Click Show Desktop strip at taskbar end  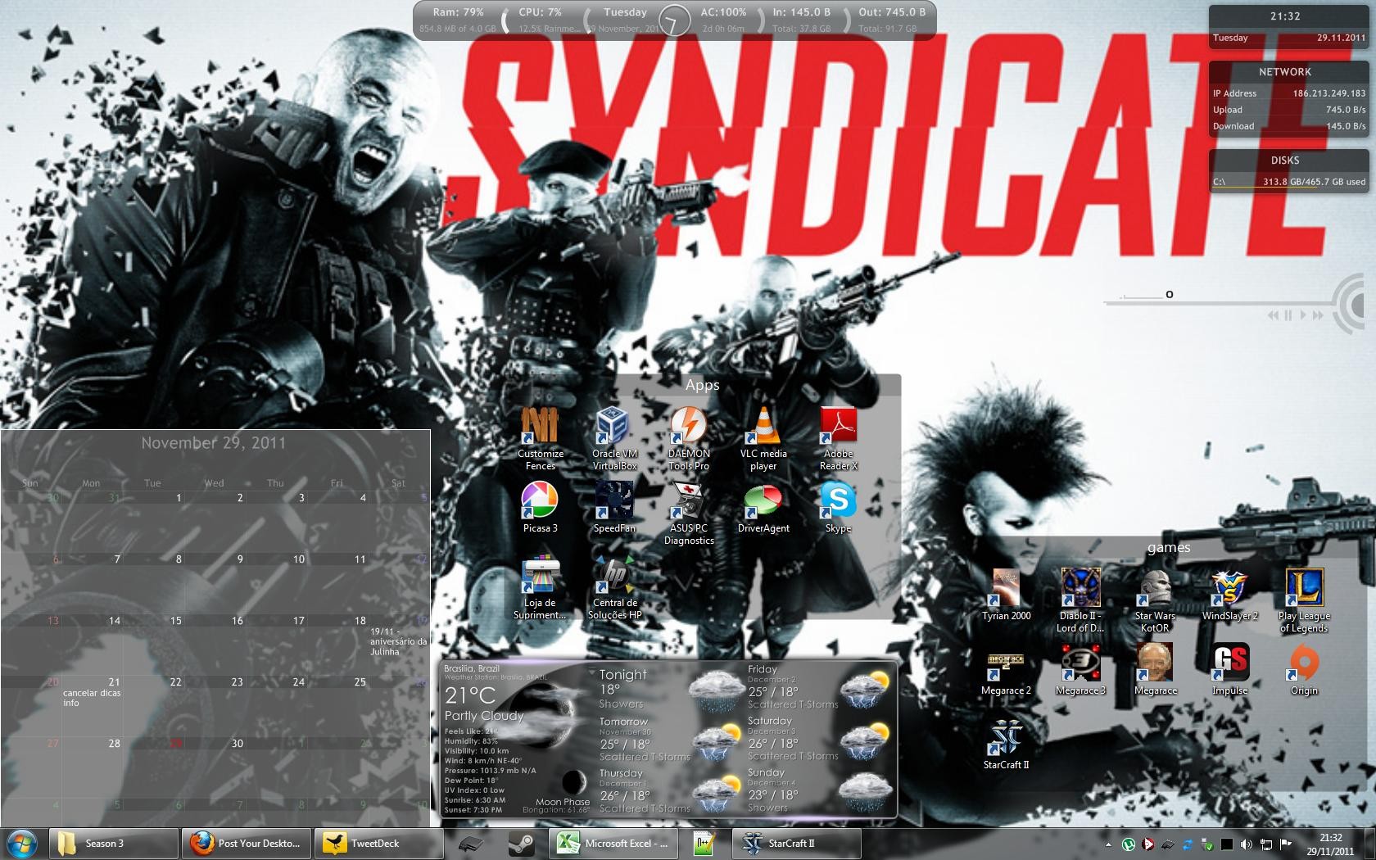point(1369,843)
